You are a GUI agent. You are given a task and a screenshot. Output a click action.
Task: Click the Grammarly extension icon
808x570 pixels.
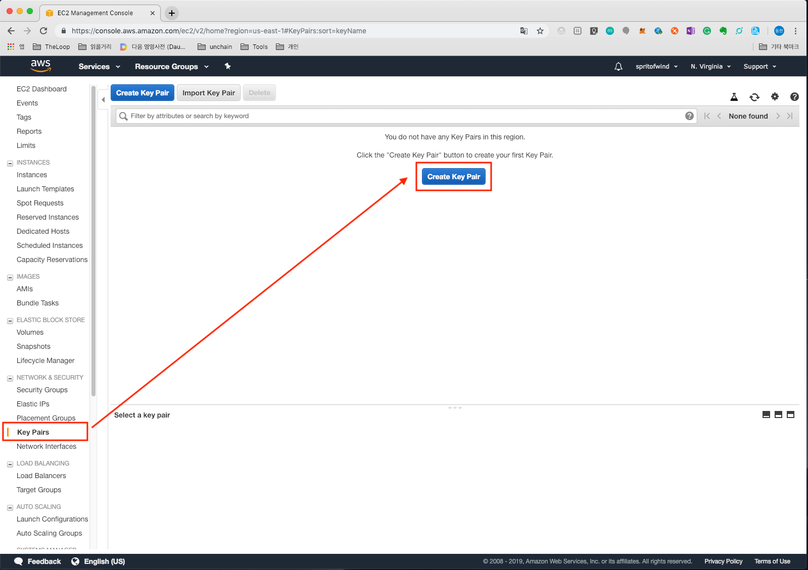707,31
